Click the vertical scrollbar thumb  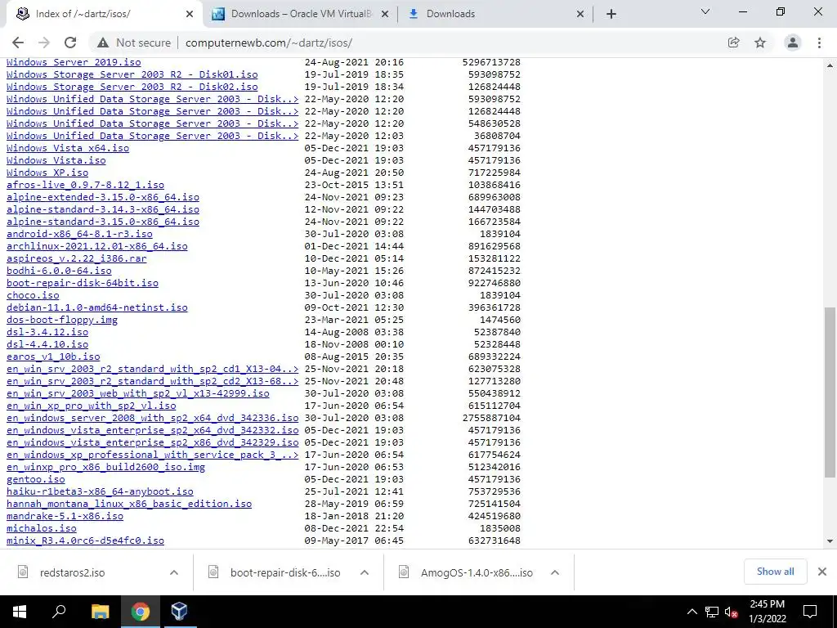(830, 392)
